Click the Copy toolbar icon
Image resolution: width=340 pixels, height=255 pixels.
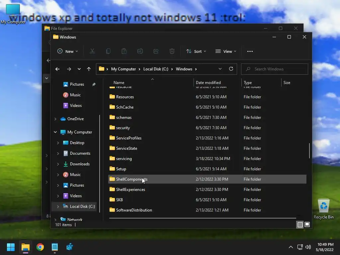click(x=108, y=51)
